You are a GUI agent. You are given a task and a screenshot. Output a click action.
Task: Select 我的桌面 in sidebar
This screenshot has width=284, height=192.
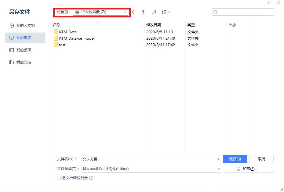[x=25, y=50]
